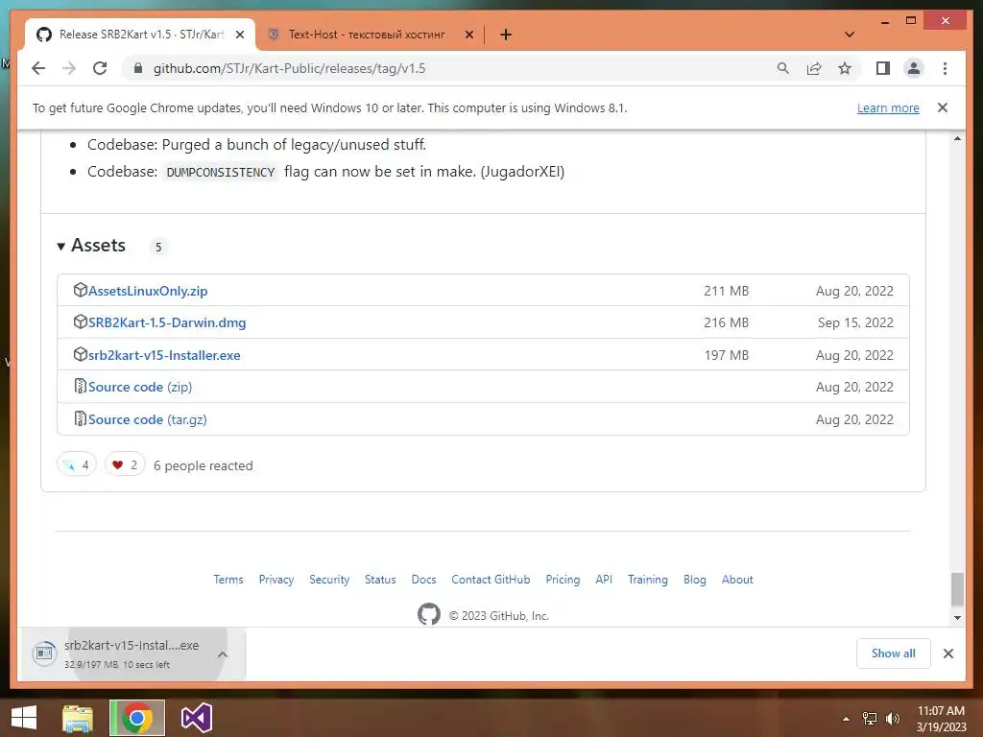Open the network tray icon
983x737 pixels.
[x=870, y=719]
